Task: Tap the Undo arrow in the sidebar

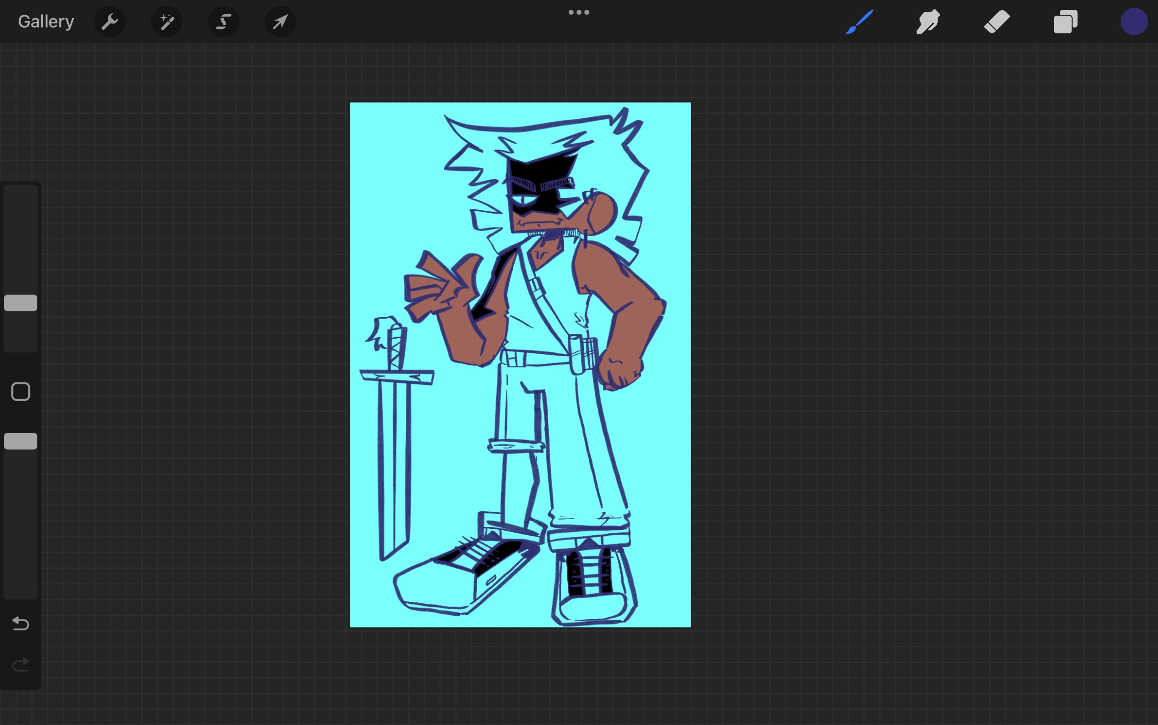Action: pyautogui.click(x=20, y=624)
